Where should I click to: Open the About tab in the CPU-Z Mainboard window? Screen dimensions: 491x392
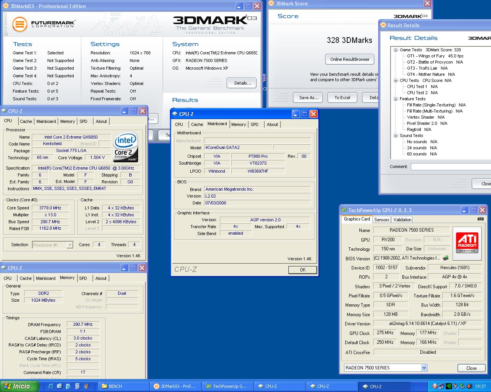[x=272, y=124]
